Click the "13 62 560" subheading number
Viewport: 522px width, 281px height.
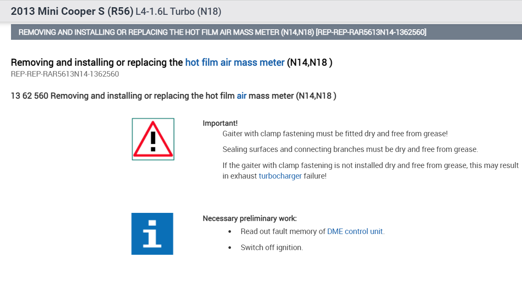[30, 96]
